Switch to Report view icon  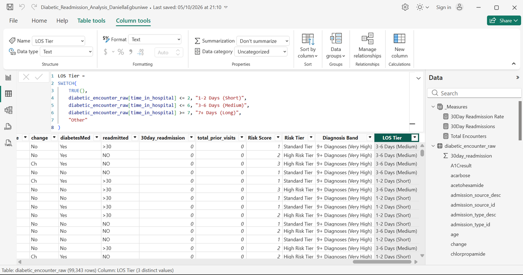(8, 77)
